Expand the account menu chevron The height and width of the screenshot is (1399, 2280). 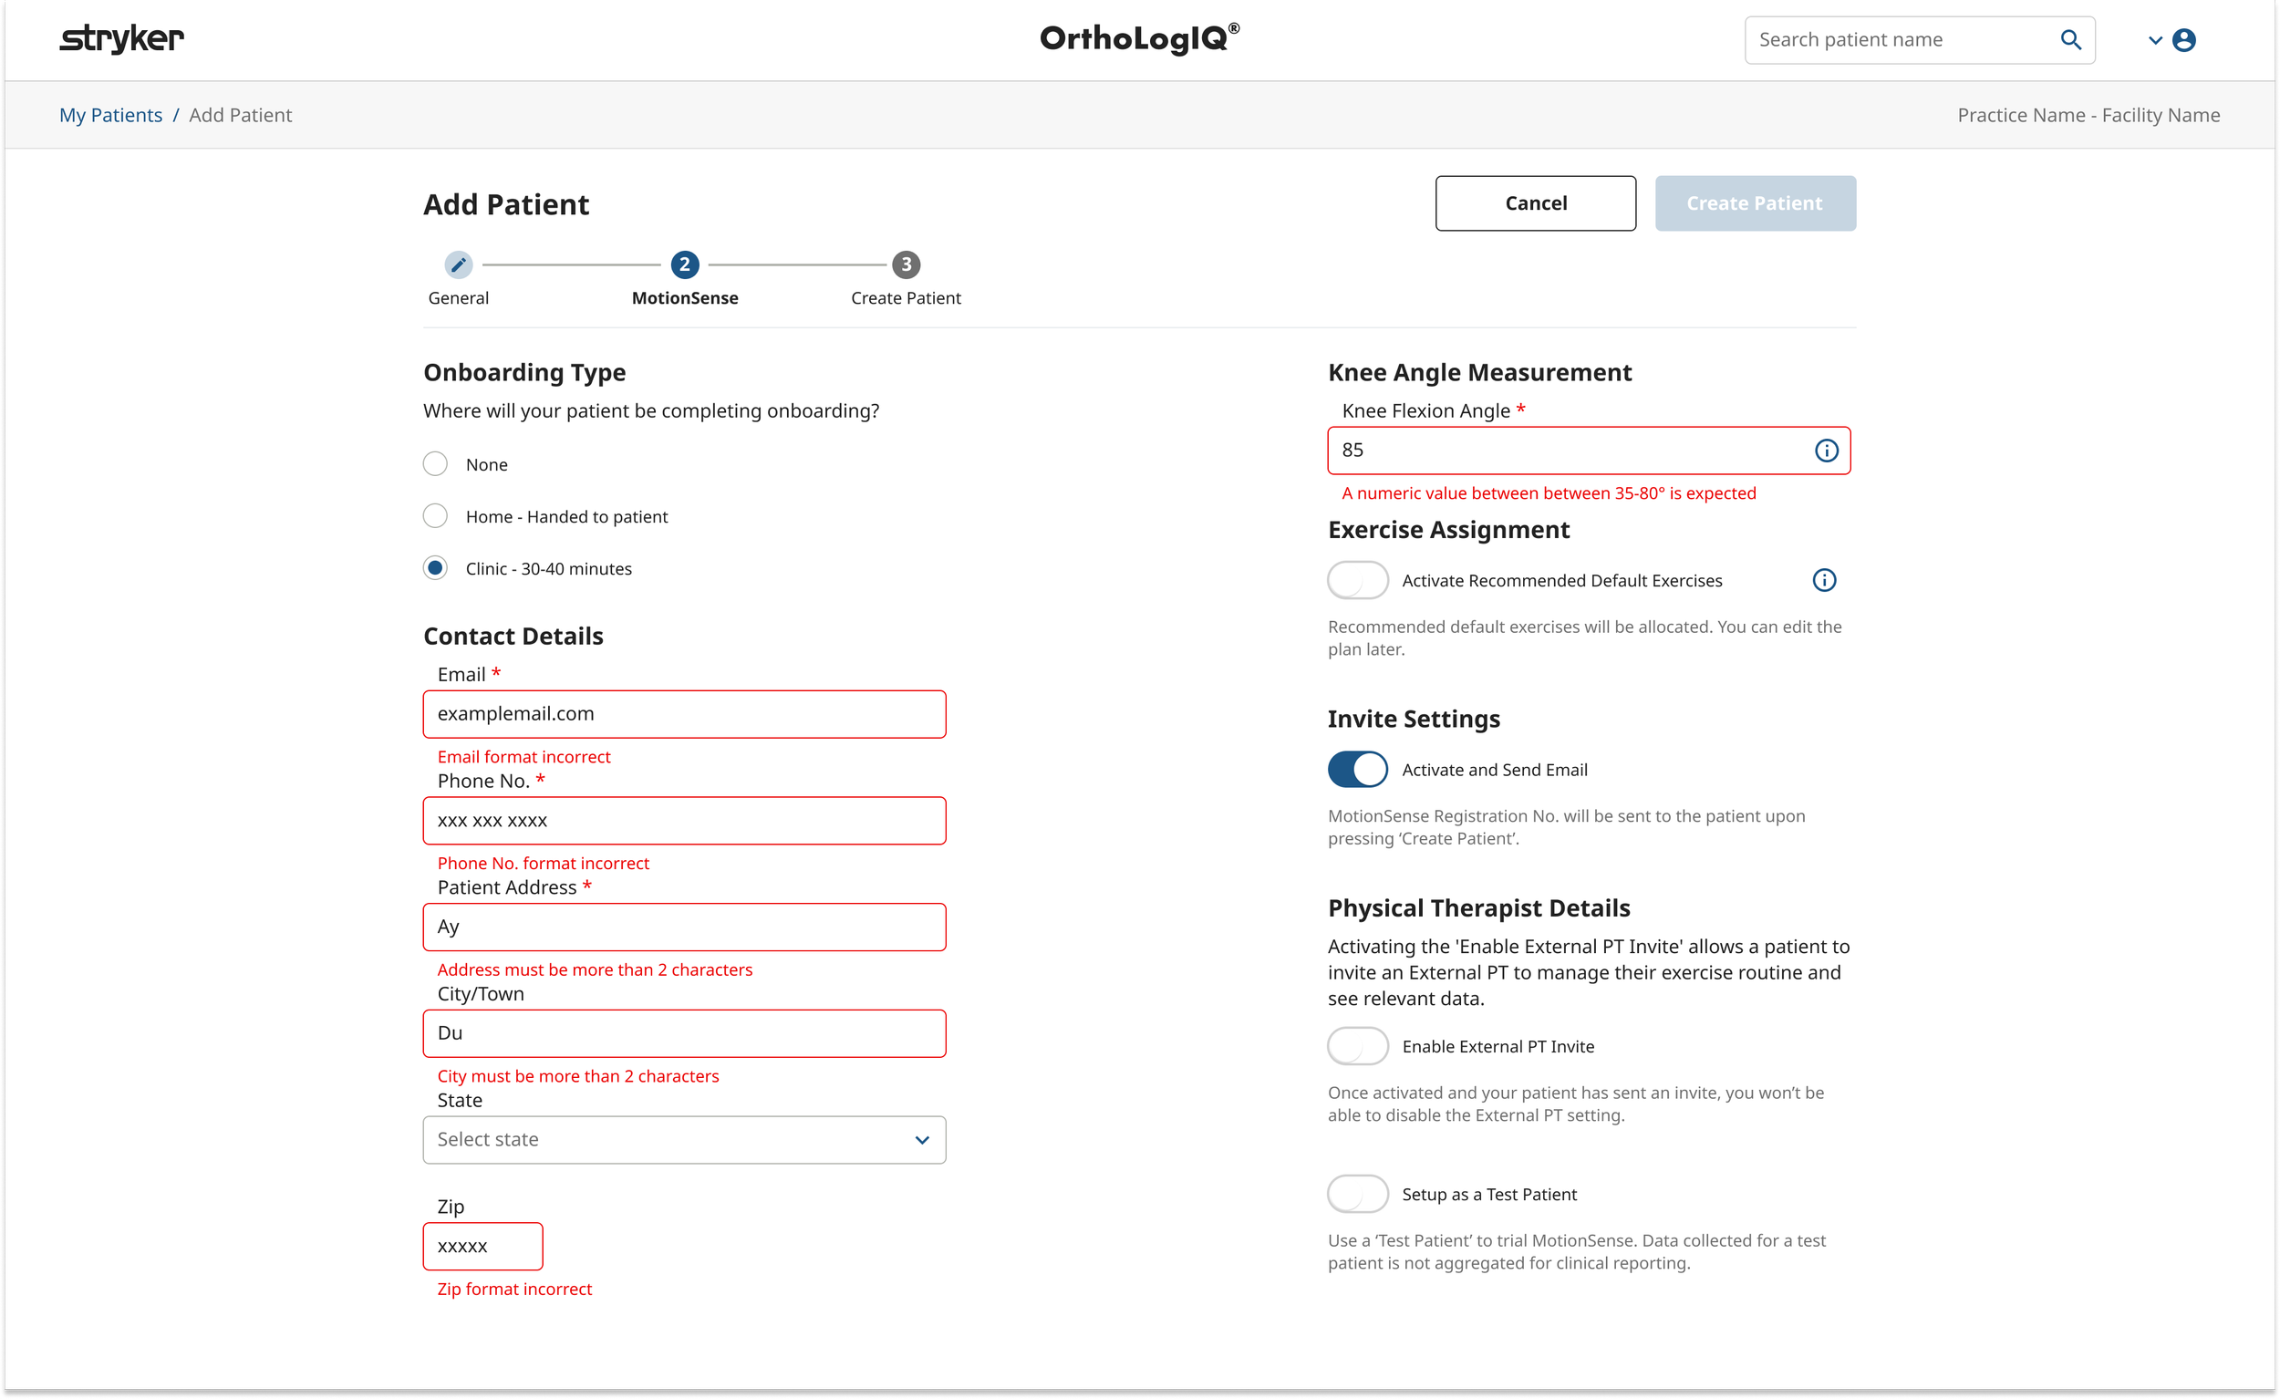point(2154,40)
